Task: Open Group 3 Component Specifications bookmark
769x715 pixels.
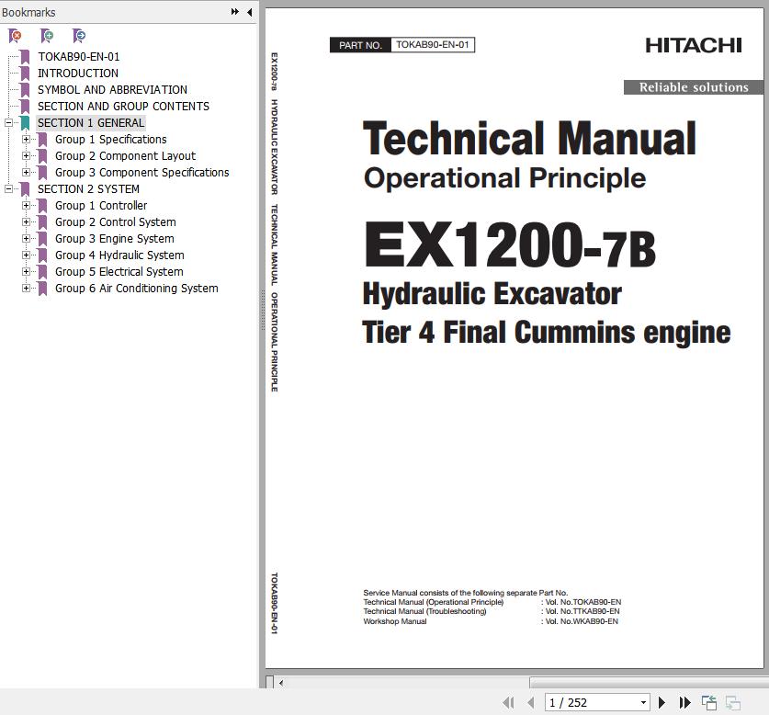Action: click(141, 172)
